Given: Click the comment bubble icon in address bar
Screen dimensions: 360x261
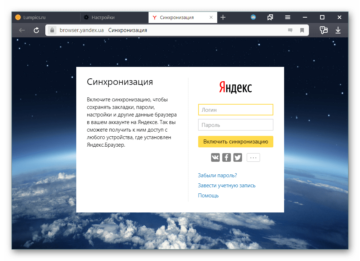Looking at the screenshot, I should click(290, 31).
